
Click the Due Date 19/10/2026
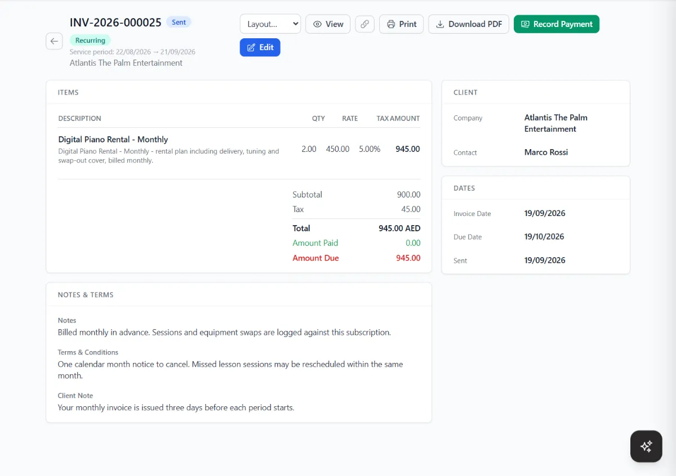coord(544,237)
